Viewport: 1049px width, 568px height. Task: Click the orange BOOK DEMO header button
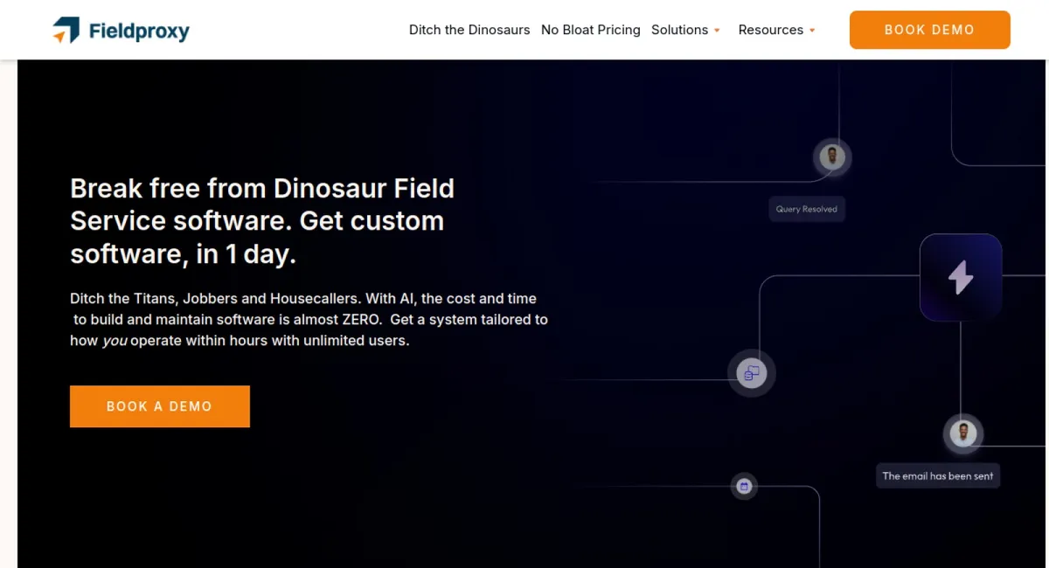[930, 30]
